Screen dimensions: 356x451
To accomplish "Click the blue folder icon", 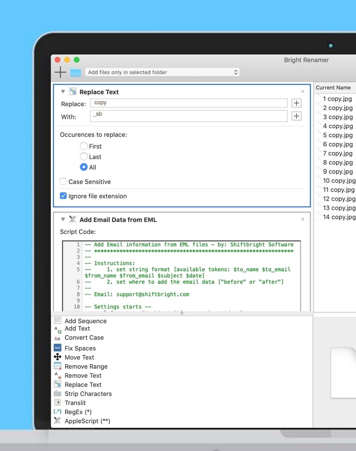I will tap(76, 73).
